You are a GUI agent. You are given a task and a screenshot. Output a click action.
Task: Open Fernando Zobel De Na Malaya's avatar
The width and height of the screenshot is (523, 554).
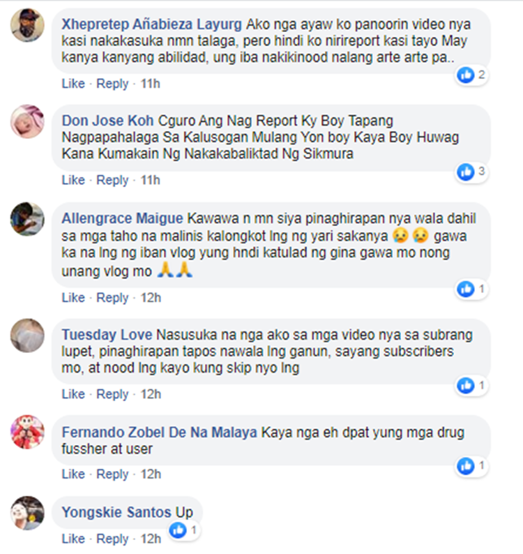coord(27,432)
